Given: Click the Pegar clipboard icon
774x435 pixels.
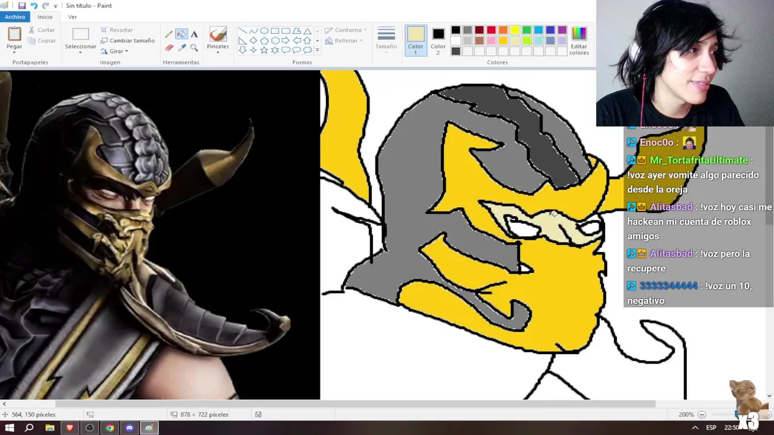Looking at the screenshot, I should [x=14, y=34].
